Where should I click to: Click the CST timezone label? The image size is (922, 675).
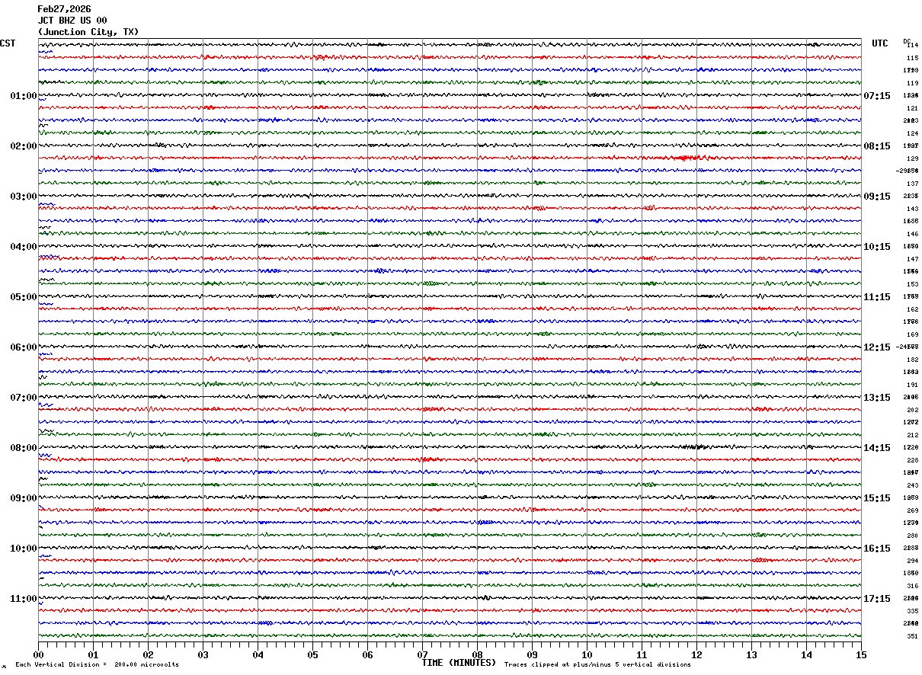[x=8, y=43]
